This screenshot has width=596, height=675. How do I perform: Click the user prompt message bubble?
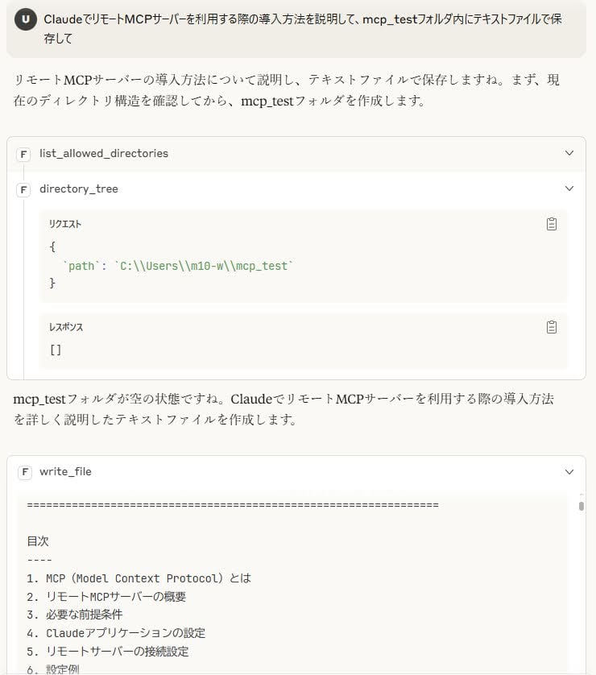coord(296,29)
